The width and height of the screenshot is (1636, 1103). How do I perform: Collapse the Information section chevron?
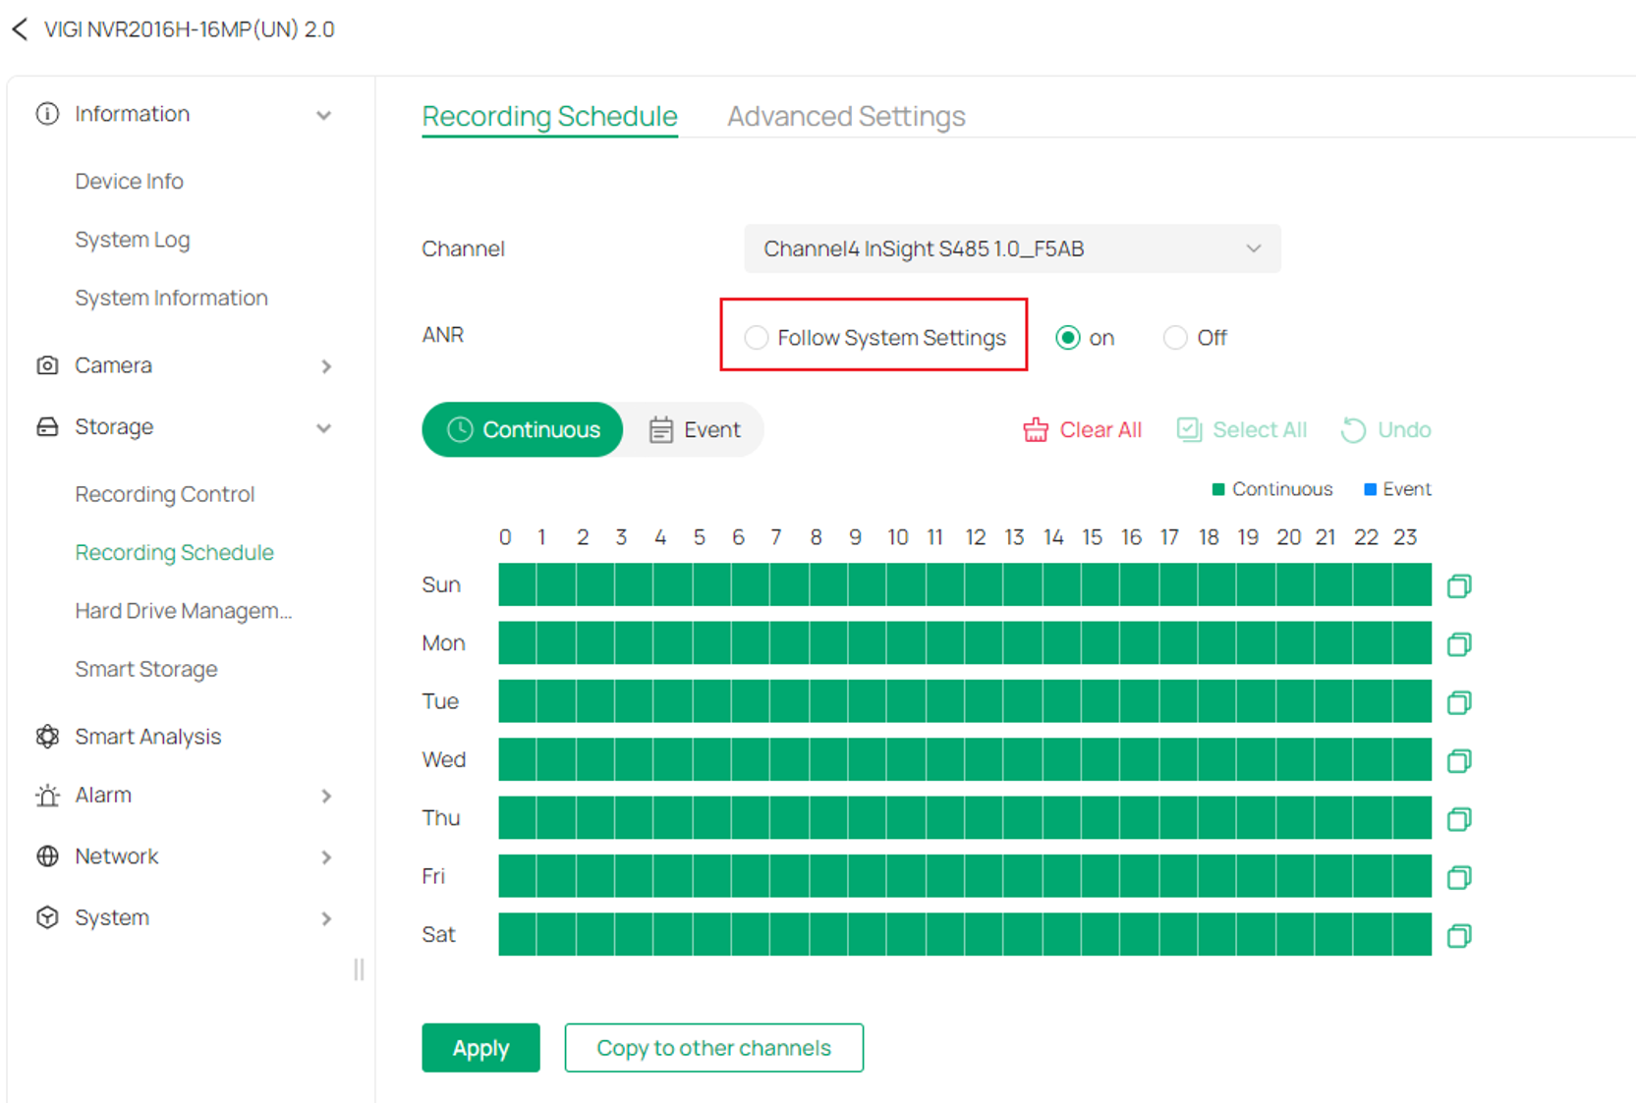click(x=324, y=115)
